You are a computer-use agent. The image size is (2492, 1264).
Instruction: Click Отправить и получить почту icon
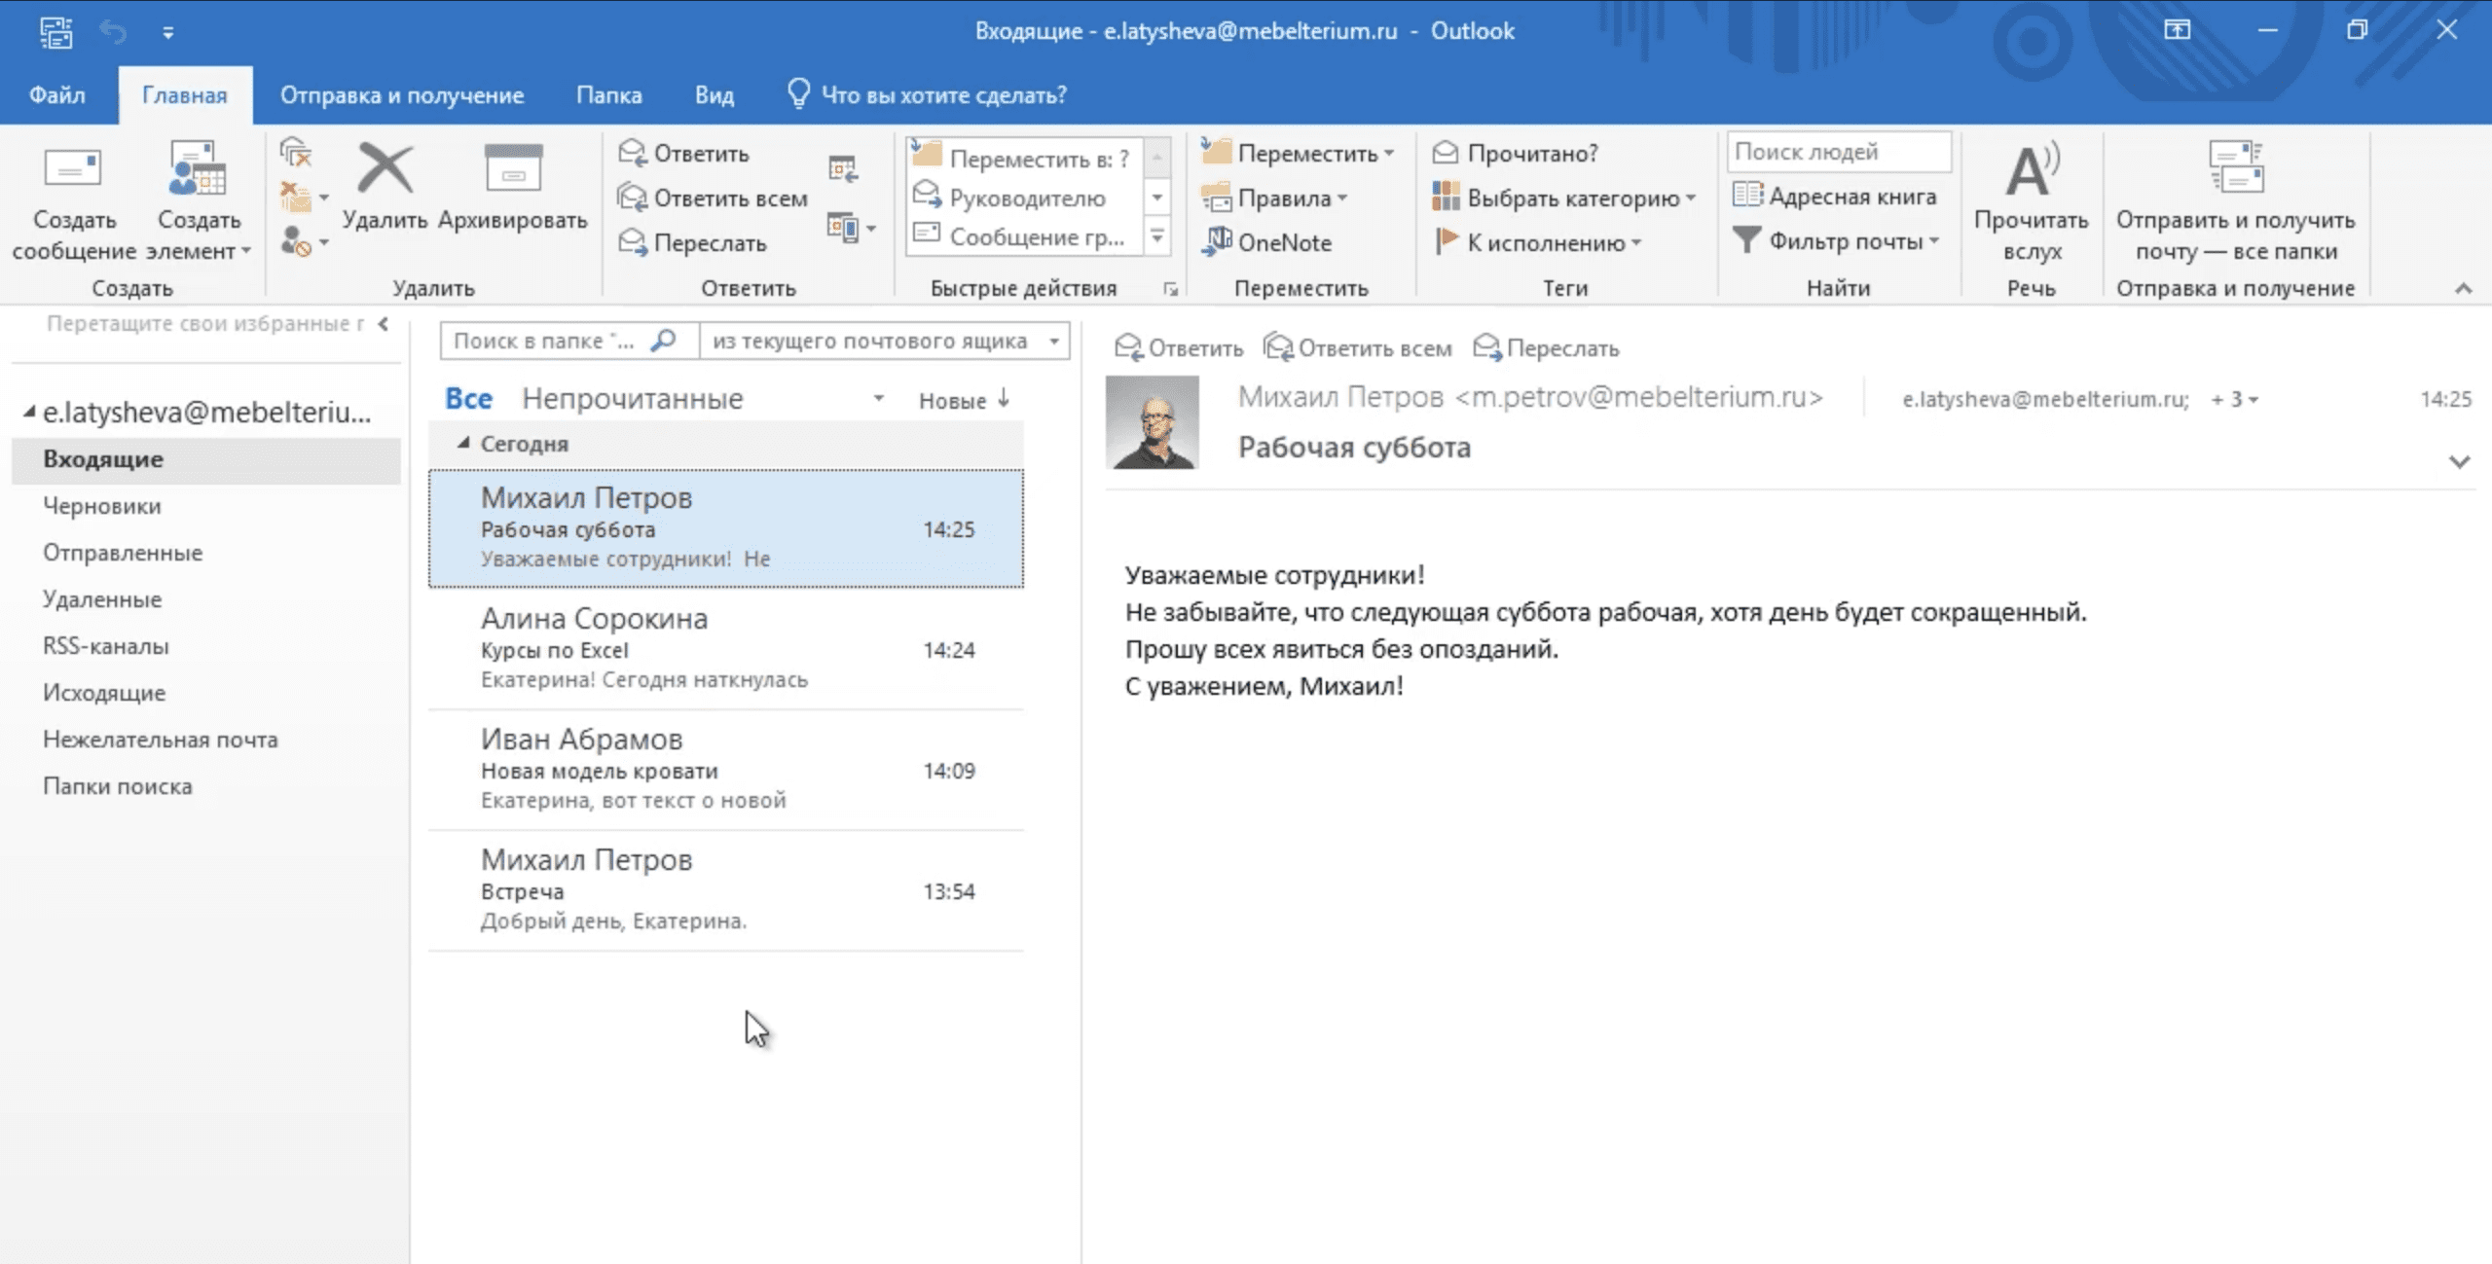tap(2235, 168)
